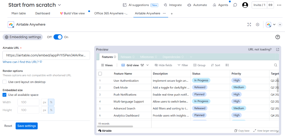Click Hide fields in preview toolbar
This screenshot has height=138, width=285.
(x=163, y=65)
